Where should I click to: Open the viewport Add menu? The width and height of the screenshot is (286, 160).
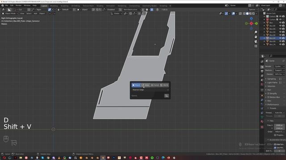tap(35, 14)
